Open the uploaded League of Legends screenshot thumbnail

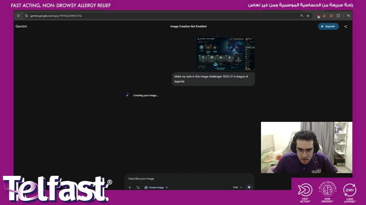(226, 53)
